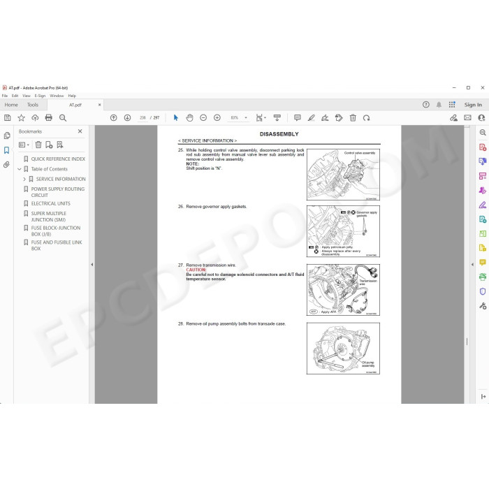Open bookmark options dropdown
Image resolution: width=489 pixels, height=489 pixels.
pos(24,145)
